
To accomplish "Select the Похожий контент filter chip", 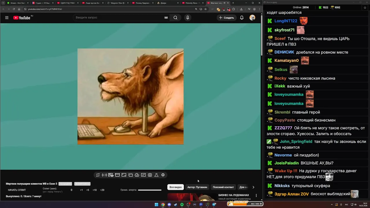I will pos(223,187).
